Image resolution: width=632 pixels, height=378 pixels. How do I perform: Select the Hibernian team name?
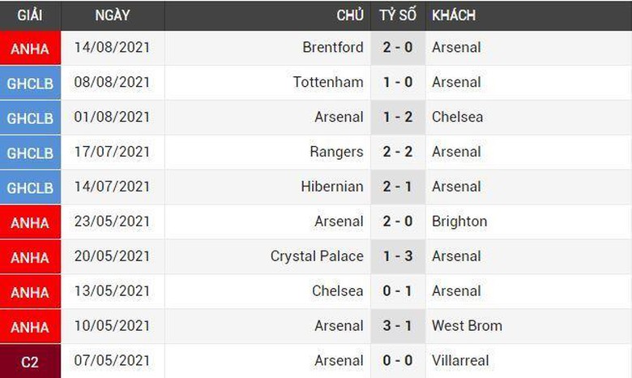(x=331, y=187)
